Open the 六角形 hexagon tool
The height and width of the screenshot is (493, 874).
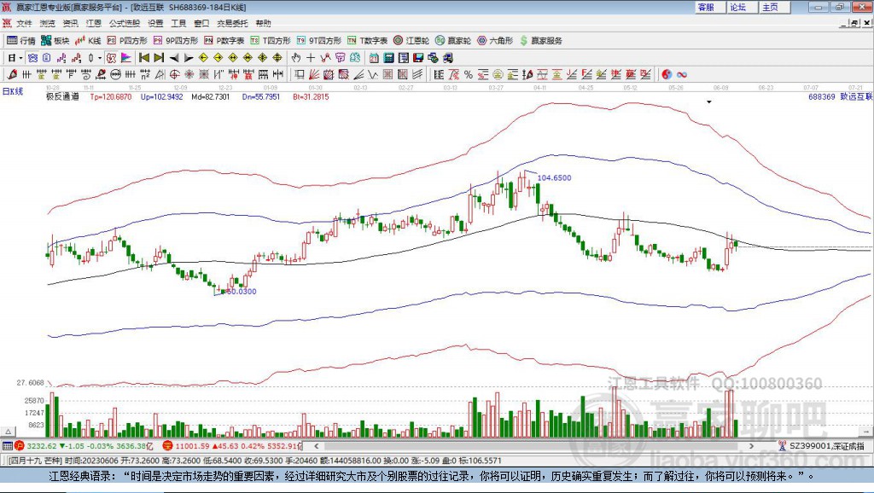point(495,40)
